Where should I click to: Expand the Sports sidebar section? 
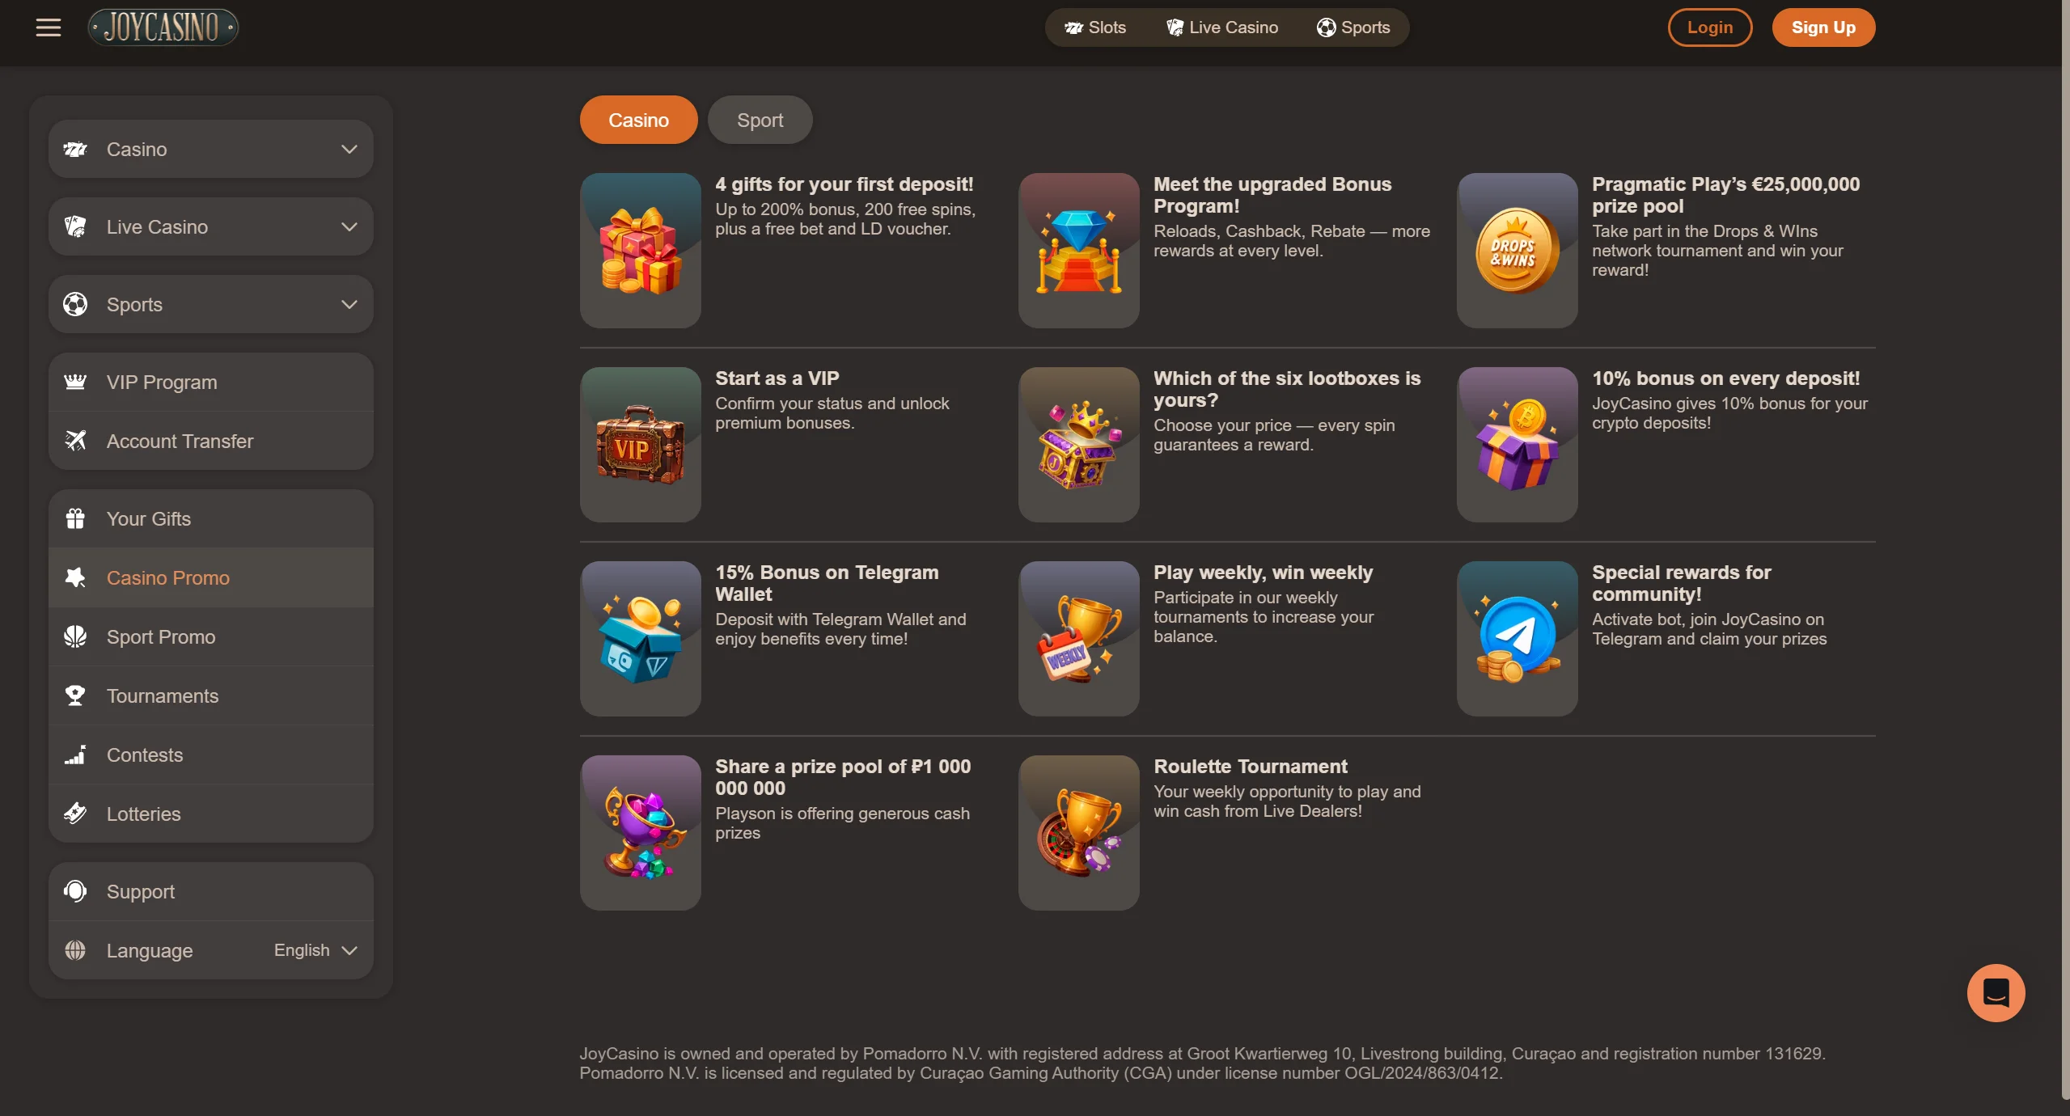click(x=211, y=304)
